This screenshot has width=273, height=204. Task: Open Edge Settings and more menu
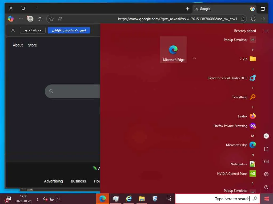tap(21, 19)
